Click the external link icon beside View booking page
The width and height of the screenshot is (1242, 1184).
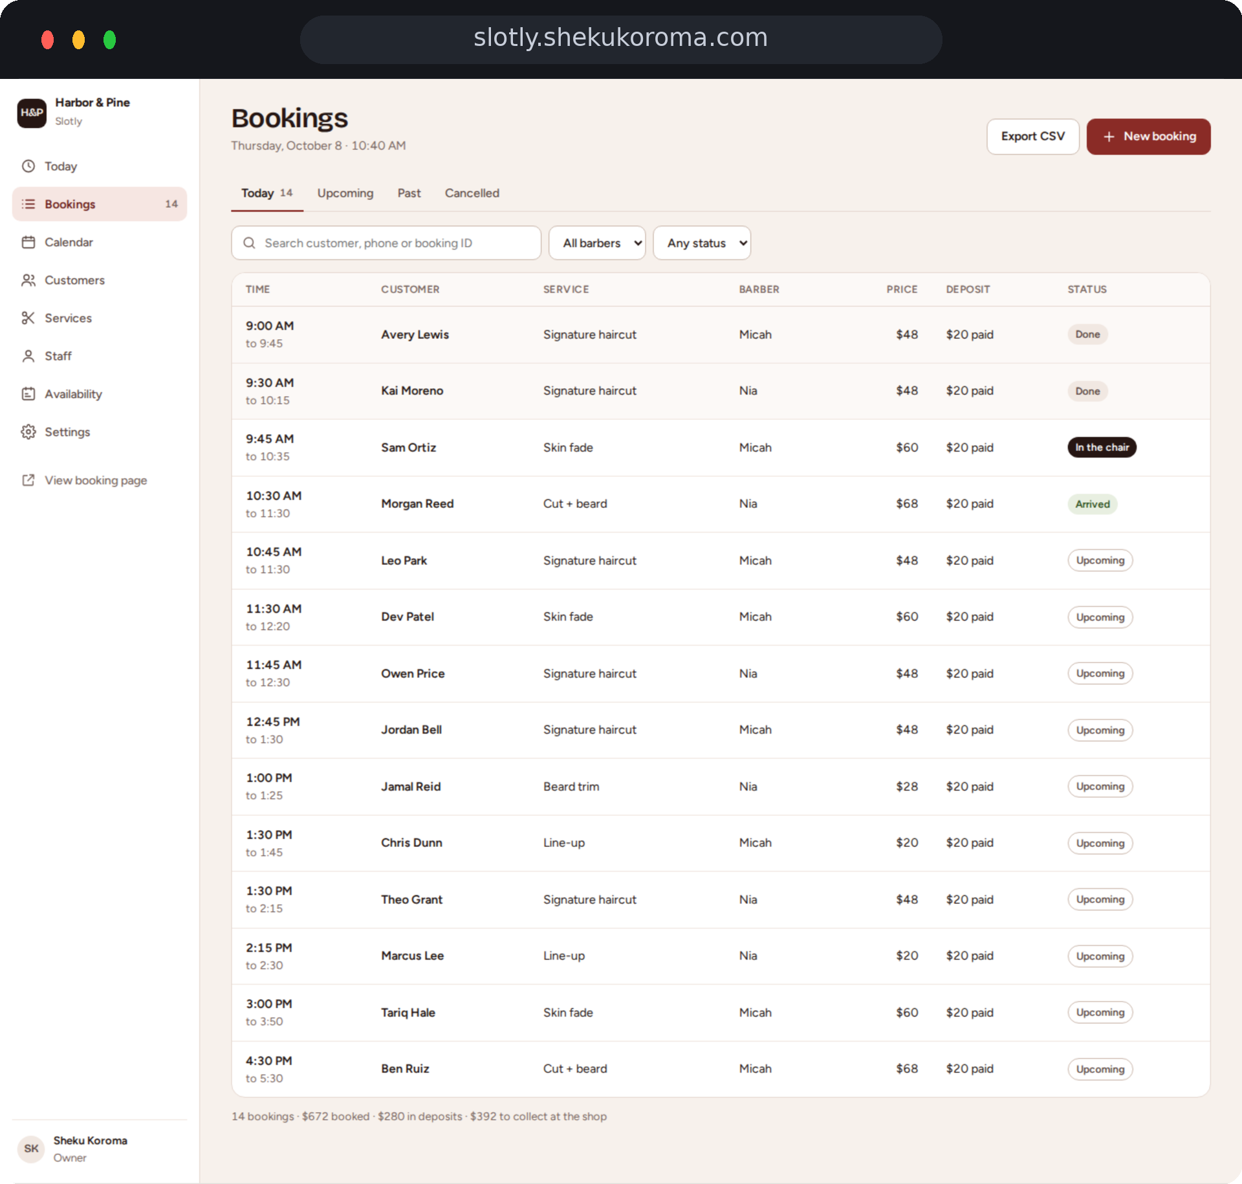click(x=28, y=480)
